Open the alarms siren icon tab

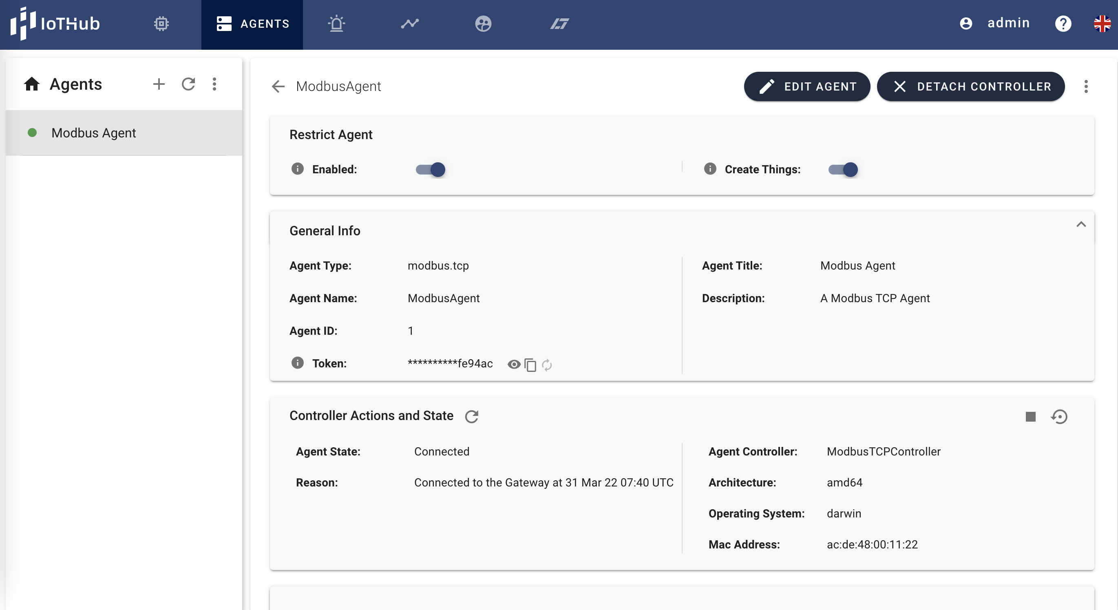(336, 23)
